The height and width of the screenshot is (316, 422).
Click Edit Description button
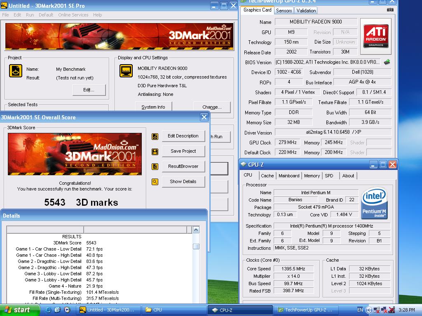(183, 136)
